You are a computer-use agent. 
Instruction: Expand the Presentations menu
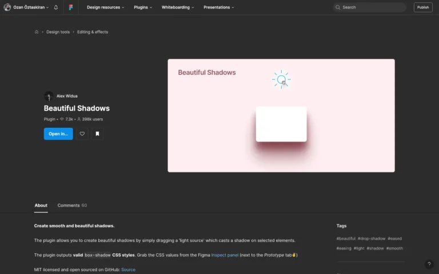(x=219, y=7)
